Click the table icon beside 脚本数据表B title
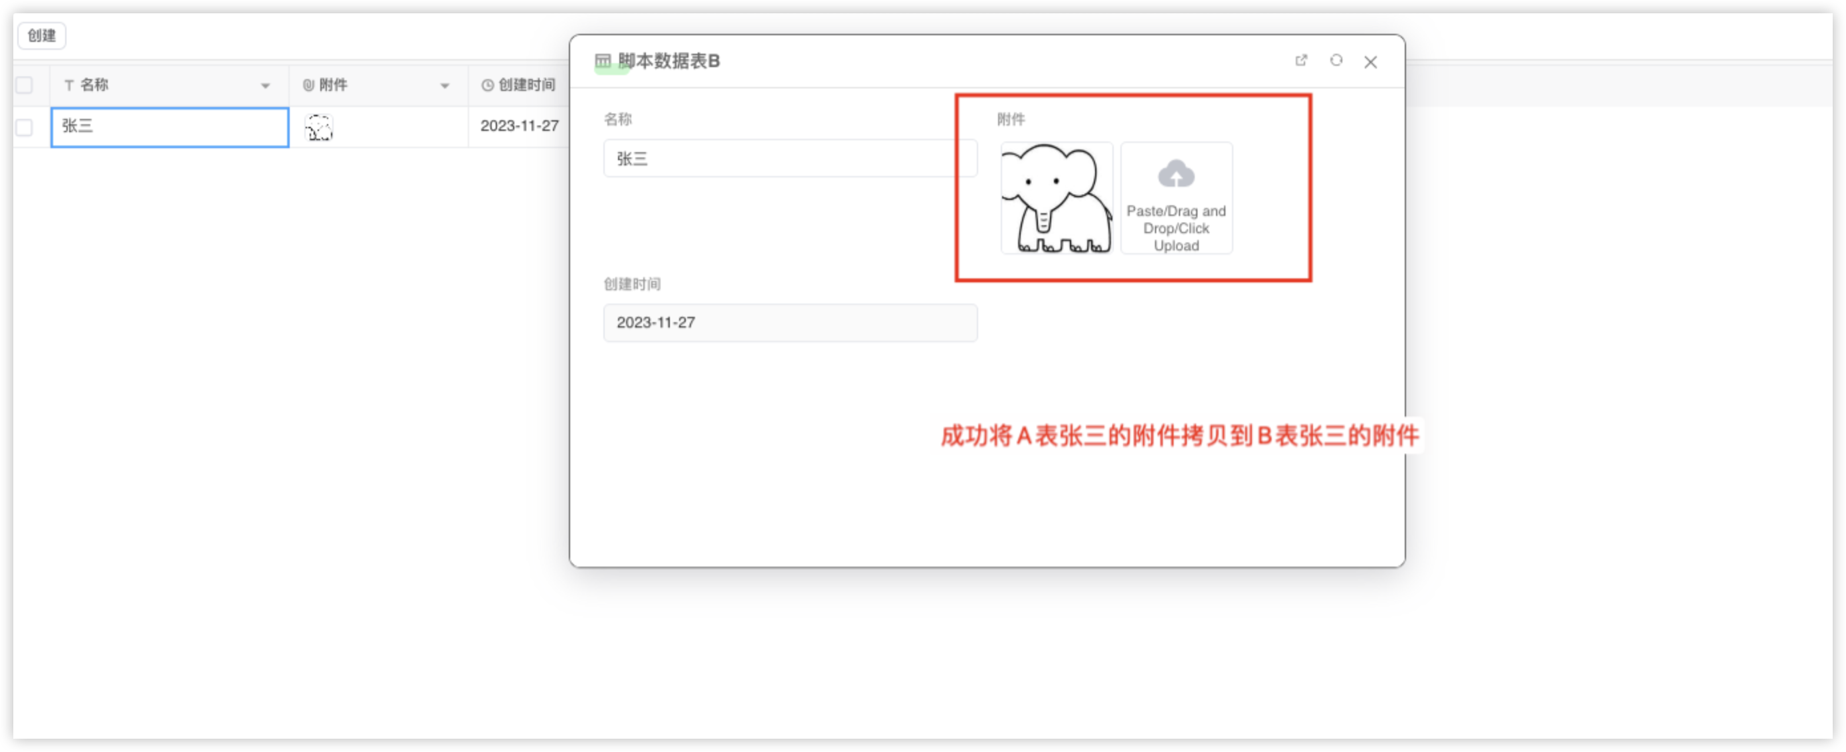 [603, 61]
